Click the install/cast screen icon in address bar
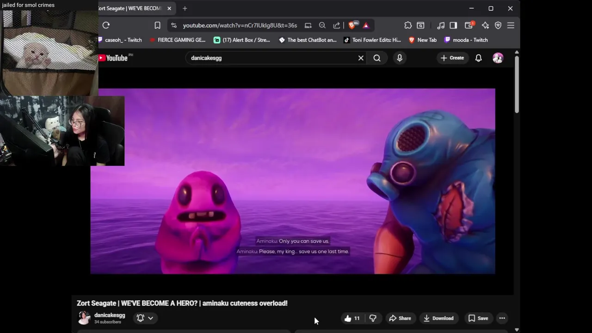The height and width of the screenshot is (333, 592). [x=308, y=25]
